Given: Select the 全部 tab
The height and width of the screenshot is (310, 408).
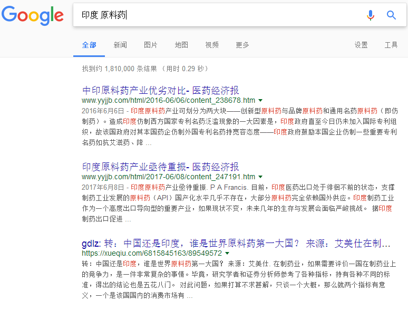Looking at the screenshot, I should pyautogui.click(x=89, y=45).
